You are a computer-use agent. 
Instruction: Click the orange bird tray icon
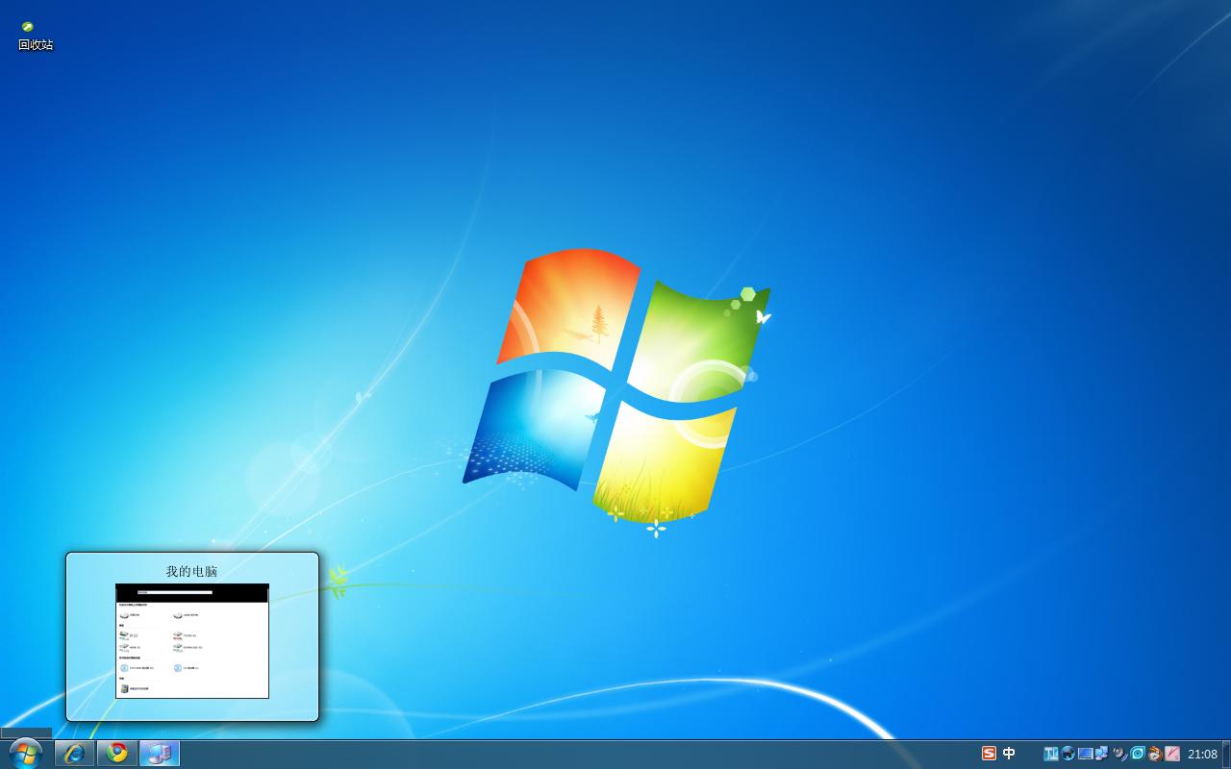[x=1155, y=754]
